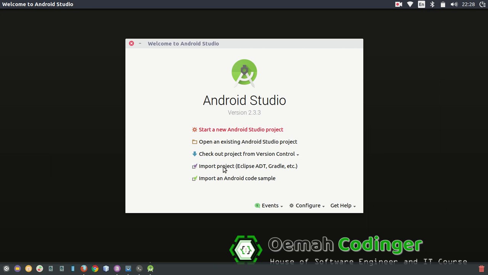488x275 pixels.
Task: Open the Configure dropdown menu
Action: pyautogui.click(x=307, y=205)
